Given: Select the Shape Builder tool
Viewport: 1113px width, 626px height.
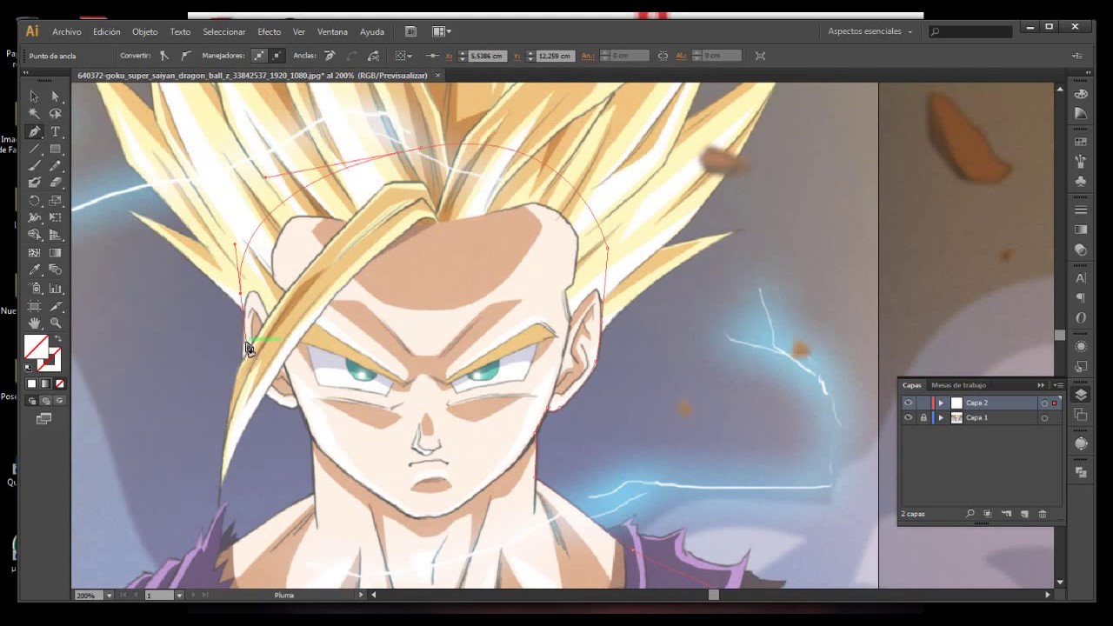Looking at the screenshot, I should click(x=34, y=236).
